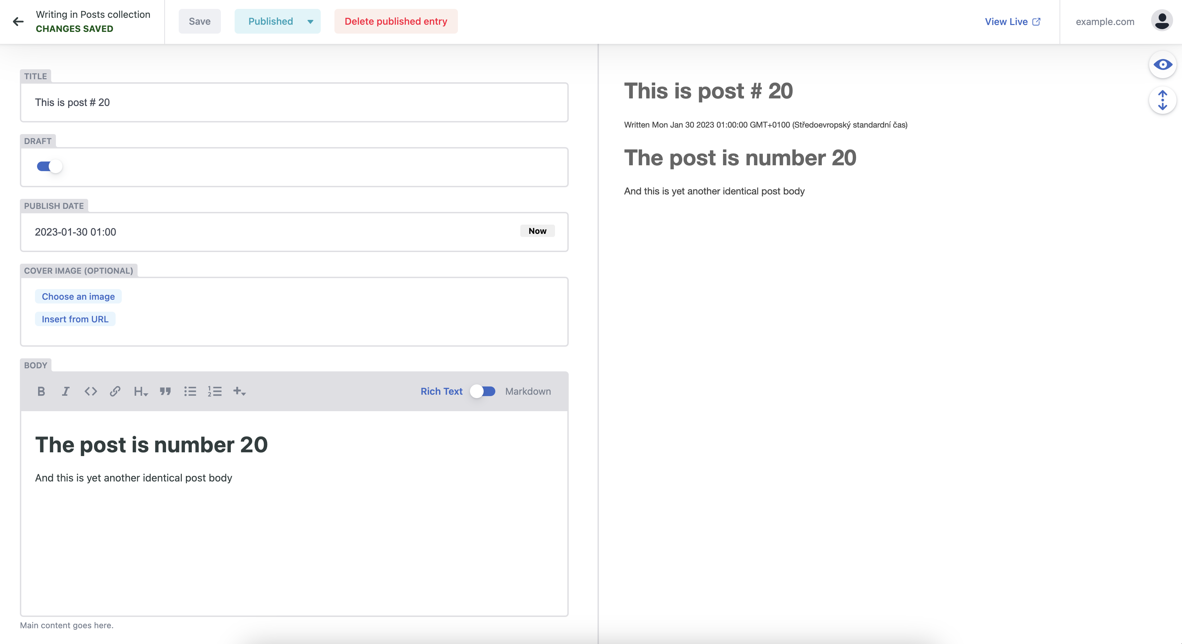Click the external link icon beside View Live

tap(1037, 22)
